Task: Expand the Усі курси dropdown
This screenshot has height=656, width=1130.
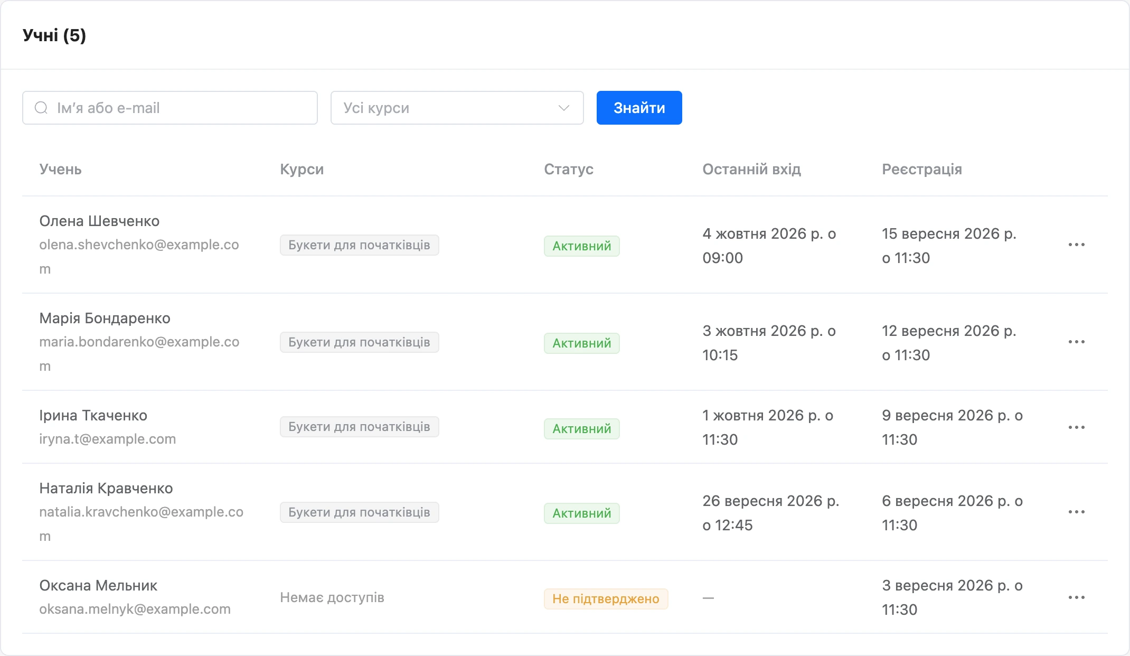Action: 457,108
